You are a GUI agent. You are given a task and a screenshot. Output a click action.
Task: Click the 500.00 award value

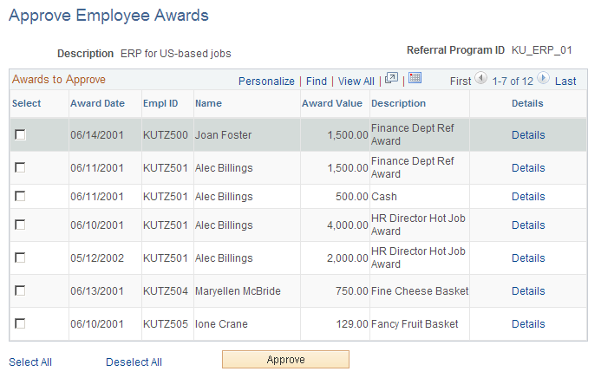coord(352,197)
